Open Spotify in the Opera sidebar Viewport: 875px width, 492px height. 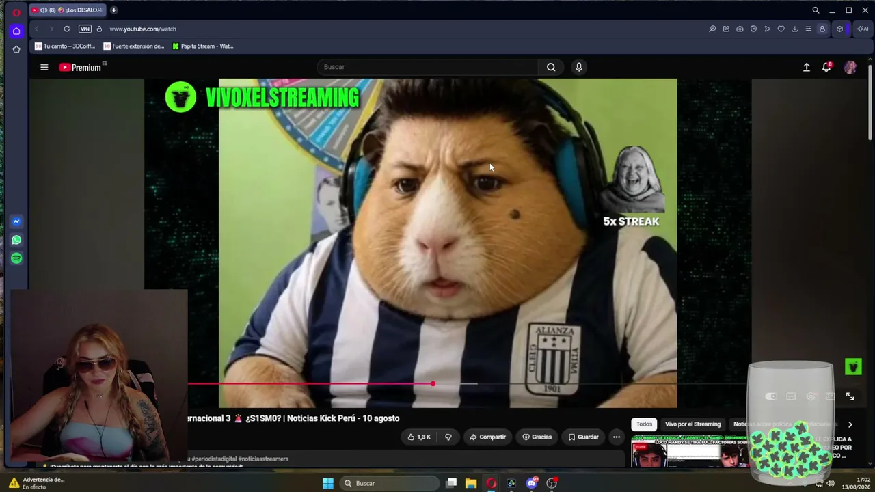tap(16, 258)
